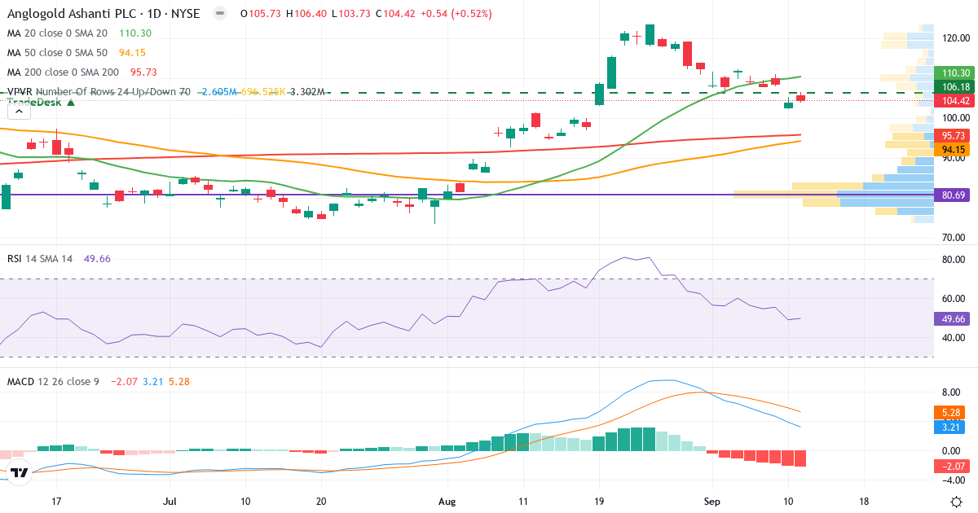Click the open value O105.73
The height and width of the screenshot is (513, 978).
pyautogui.click(x=262, y=14)
